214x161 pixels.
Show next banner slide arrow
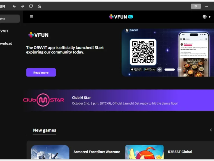coord(179,69)
